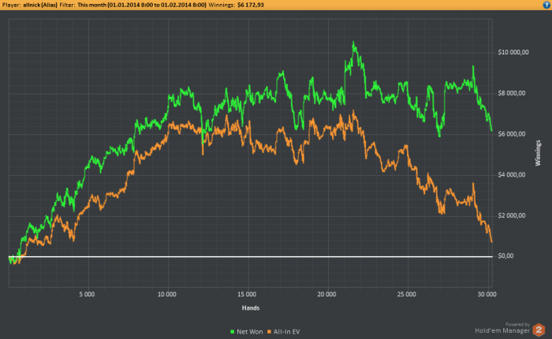Viewport: 552px width, 339px height.
Task: Click the Hands axis title
Action: point(251,308)
